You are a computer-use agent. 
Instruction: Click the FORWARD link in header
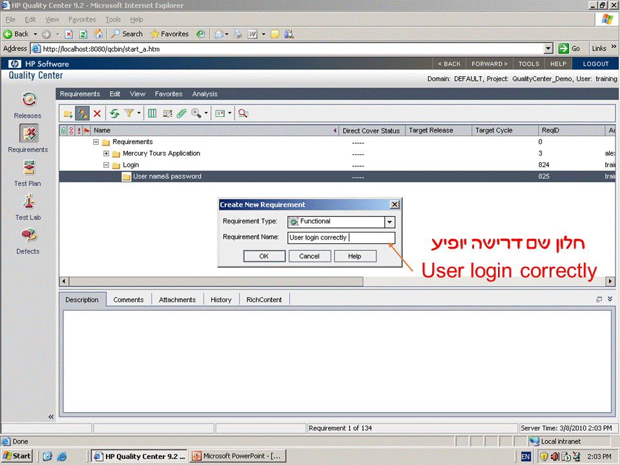[489, 64]
